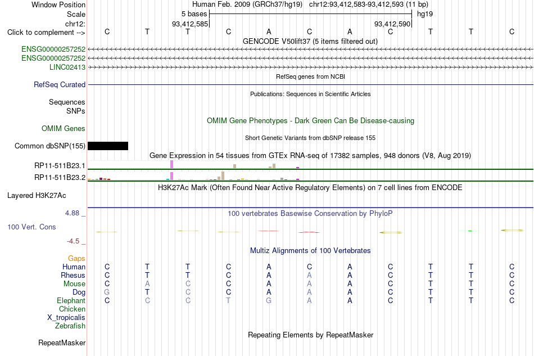This screenshot has width=534, height=356.
Task: Open the GENCODE V50lift37 track title
Action: pos(310,41)
